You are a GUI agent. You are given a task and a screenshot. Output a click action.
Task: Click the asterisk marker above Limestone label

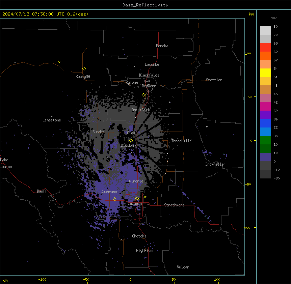(52, 117)
